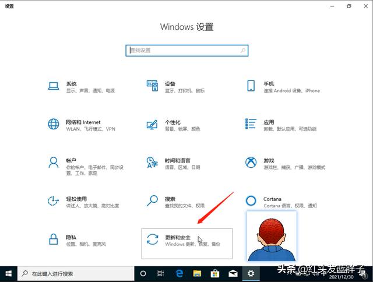Click the 轻松使用 title text
Viewport: 373px width, 282px height.
pyautogui.click(x=76, y=199)
